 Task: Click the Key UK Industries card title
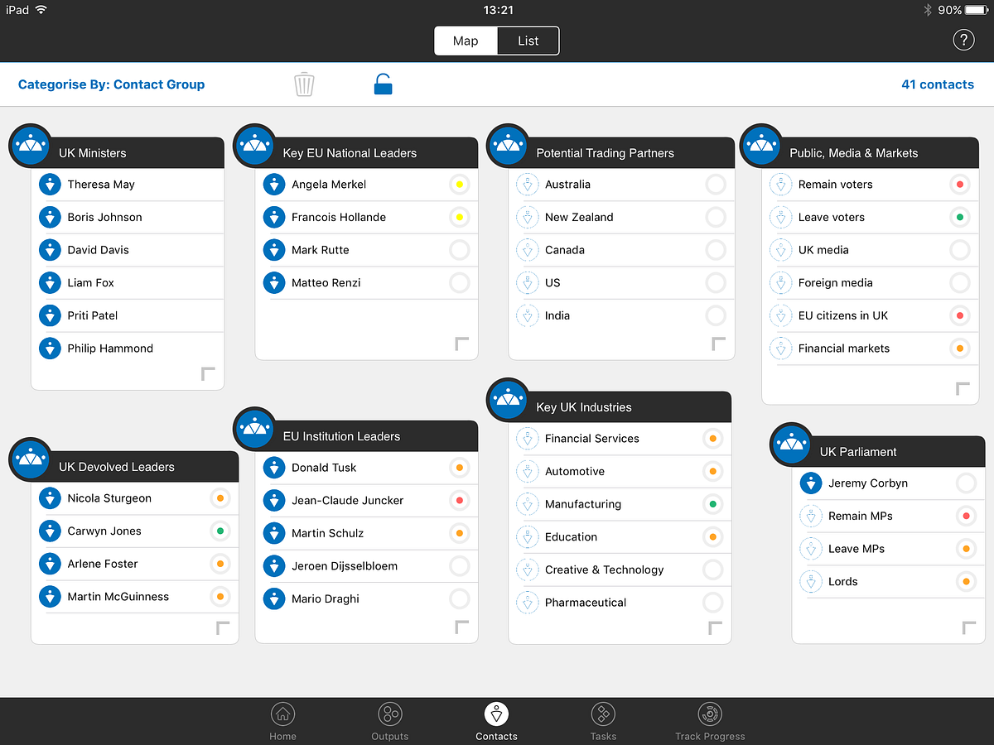[x=584, y=407]
